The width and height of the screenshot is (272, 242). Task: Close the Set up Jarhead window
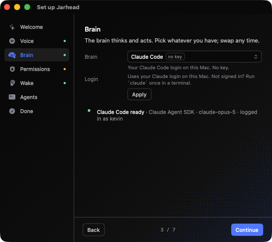[7, 7]
